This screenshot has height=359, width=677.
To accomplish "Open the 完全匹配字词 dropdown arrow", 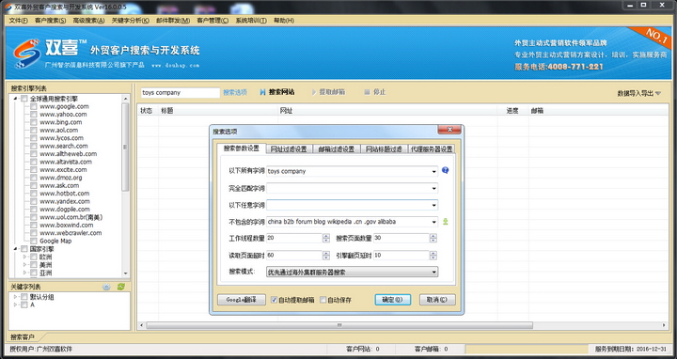I will click(433, 189).
